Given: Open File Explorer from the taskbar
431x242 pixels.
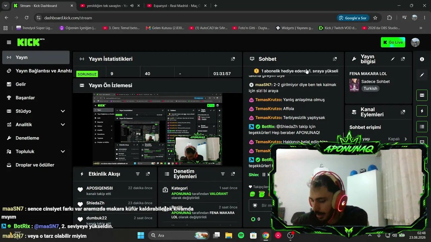Looking at the screenshot, I should pos(229,235).
